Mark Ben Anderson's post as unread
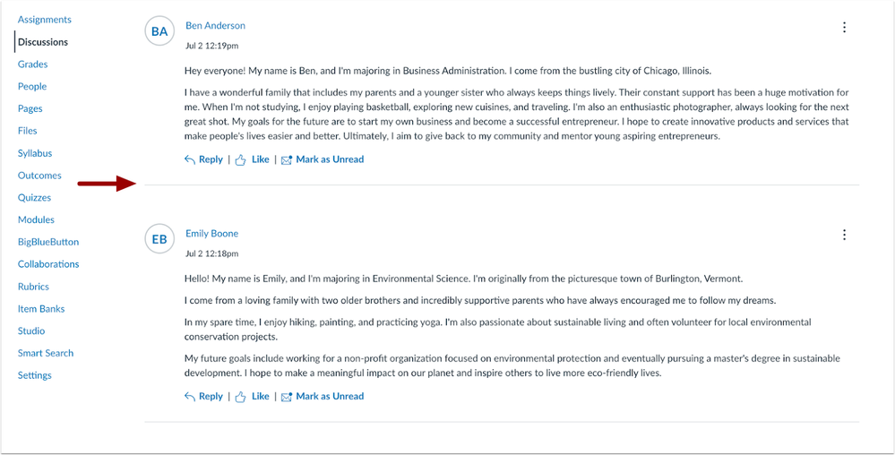The width and height of the screenshot is (895, 455). (x=323, y=159)
